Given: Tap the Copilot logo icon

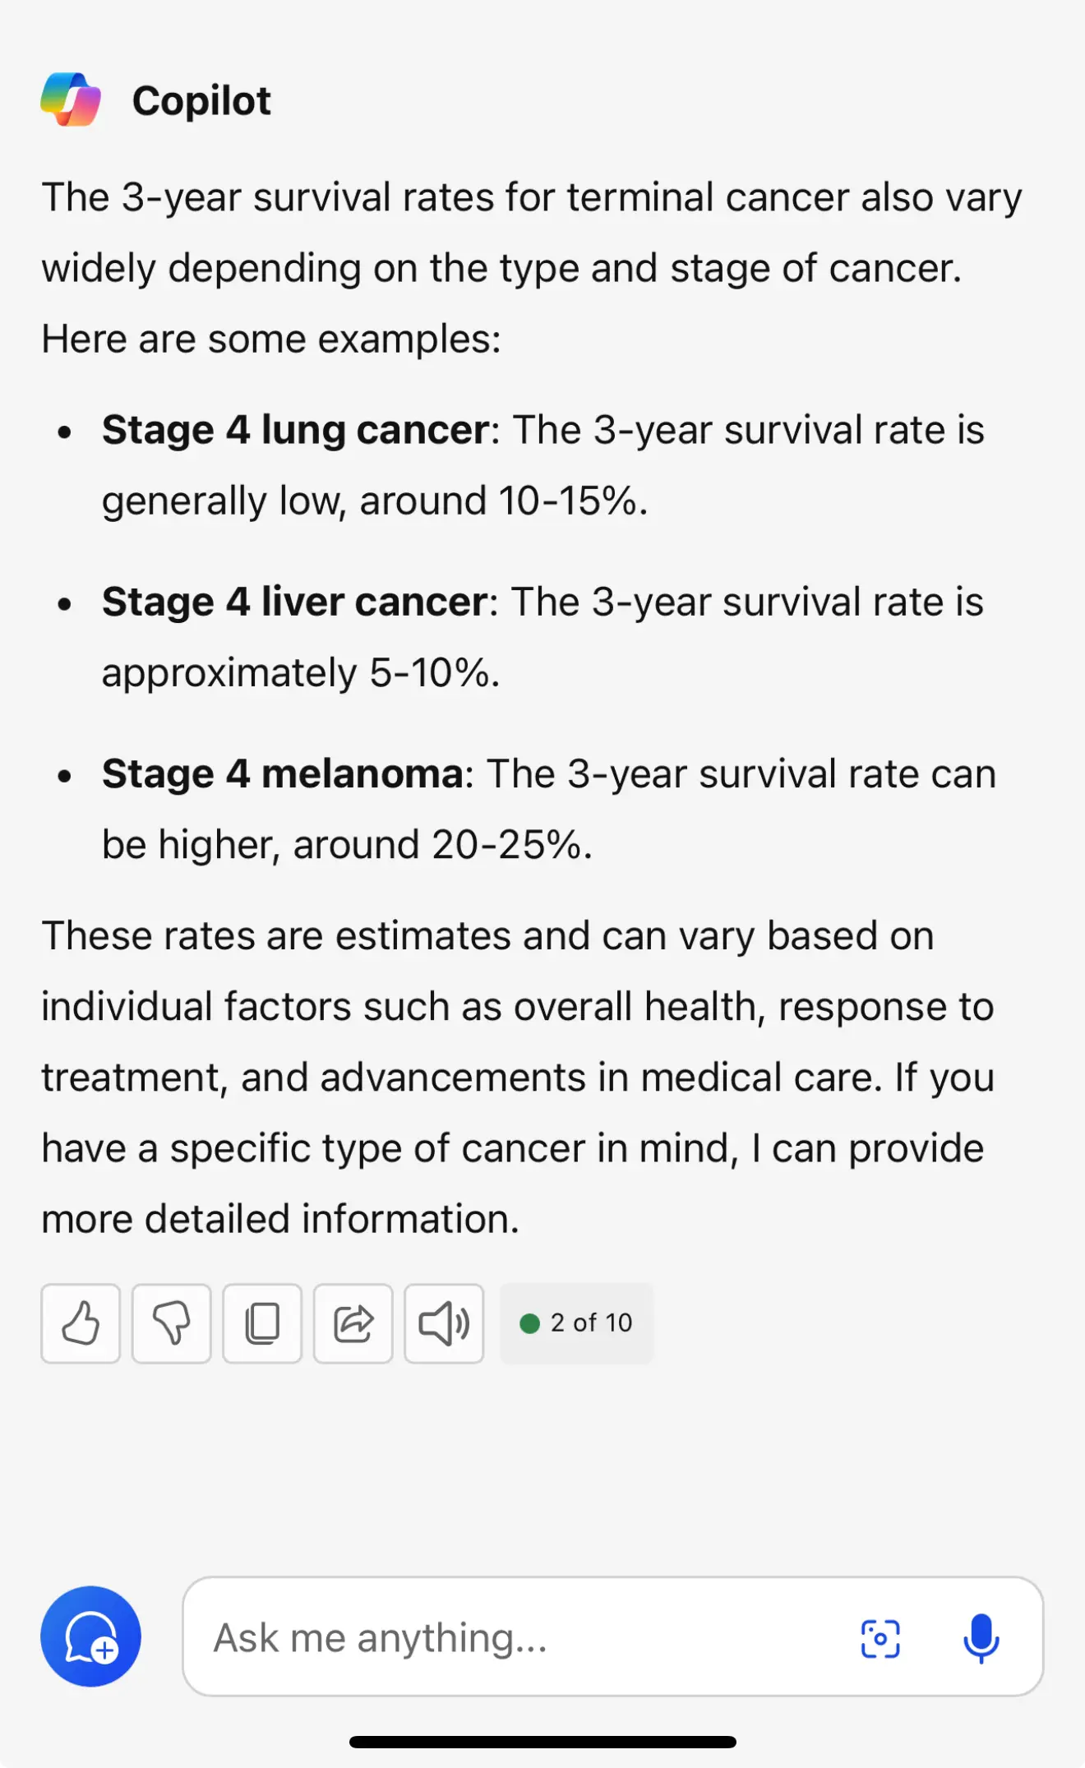Looking at the screenshot, I should tap(71, 99).
